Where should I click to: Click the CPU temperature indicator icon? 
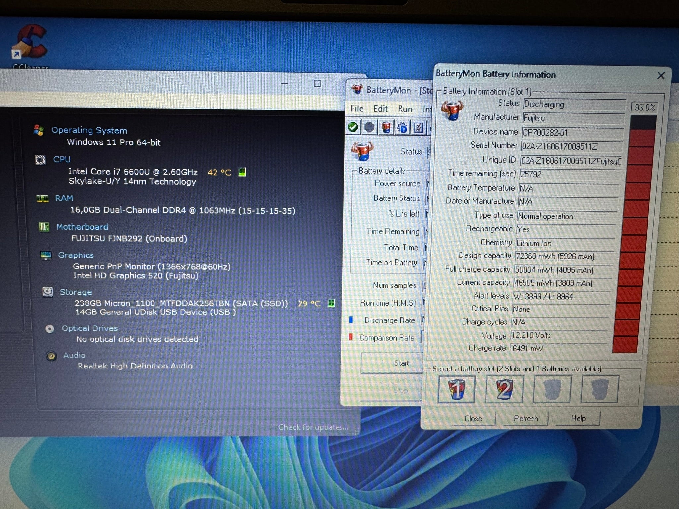pyautogui.click(x=242, y=172)
